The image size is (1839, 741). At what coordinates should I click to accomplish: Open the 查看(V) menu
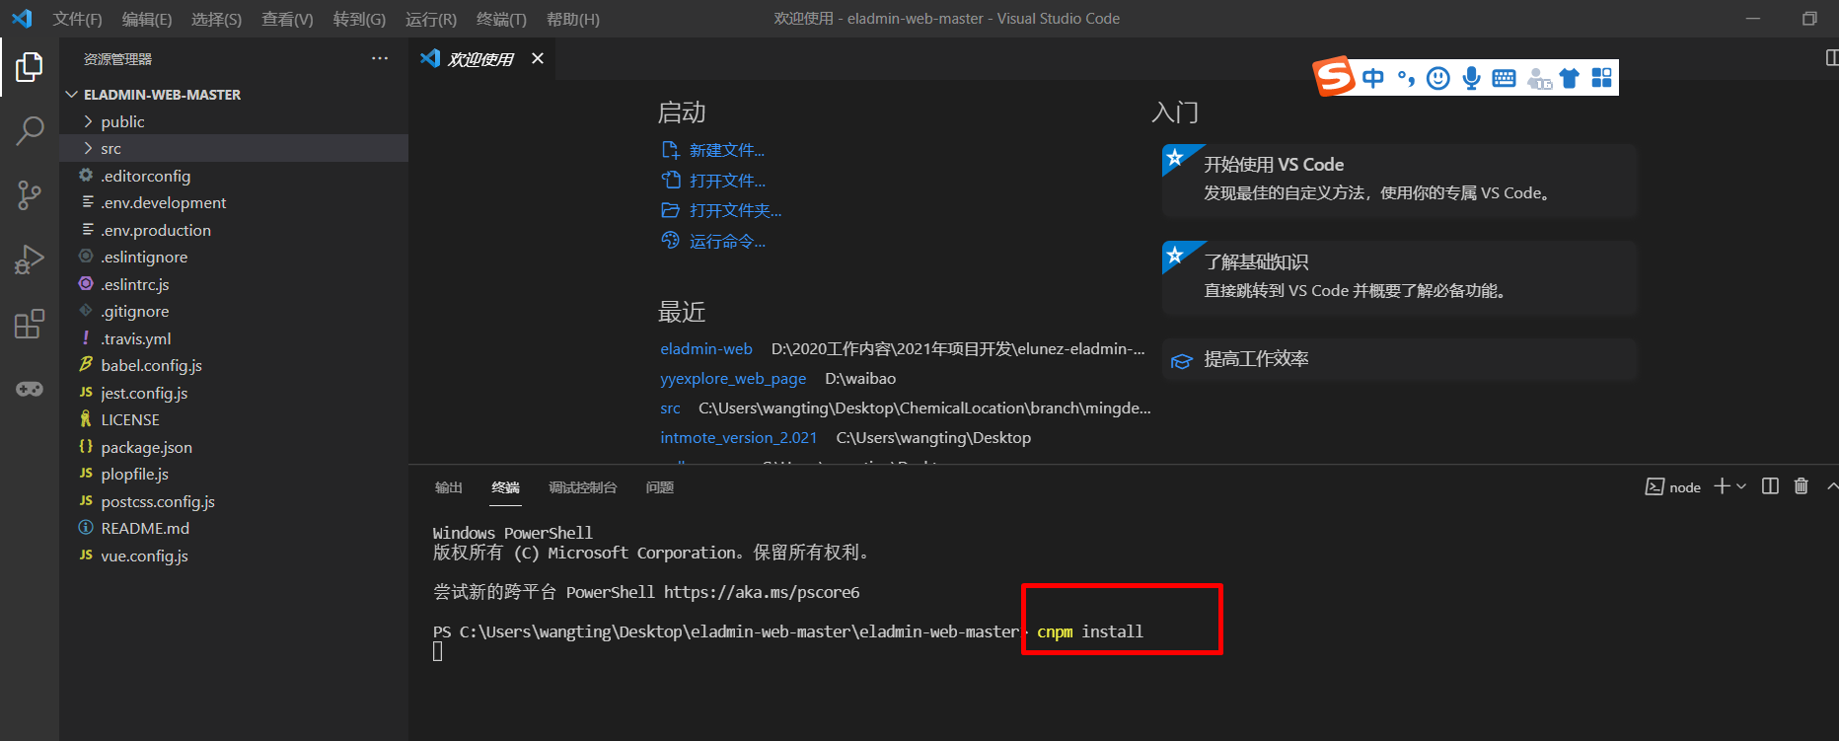[x=287, y=19]
